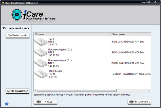Click the Назад button label

(48, 102)
